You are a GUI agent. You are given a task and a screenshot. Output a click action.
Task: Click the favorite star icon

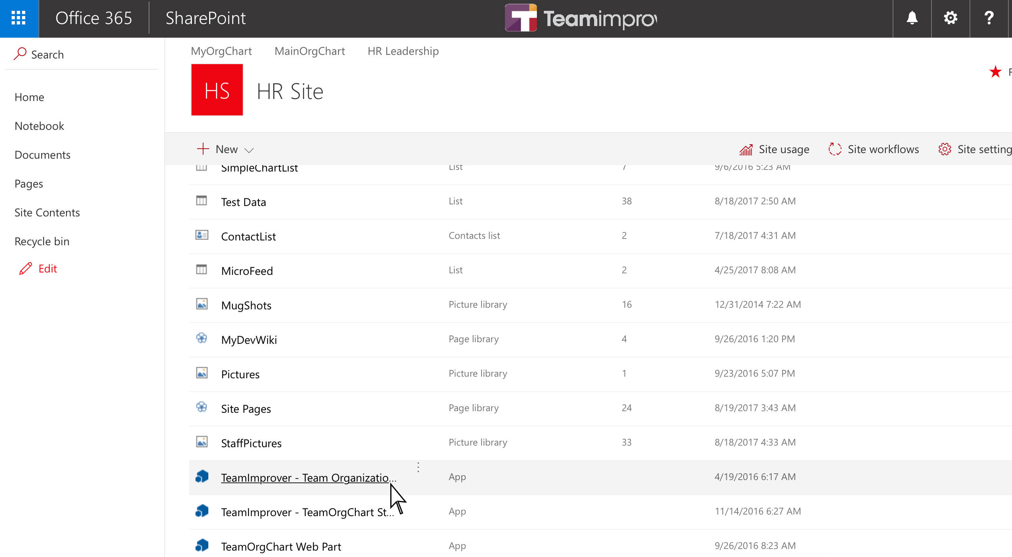[995, 72]
